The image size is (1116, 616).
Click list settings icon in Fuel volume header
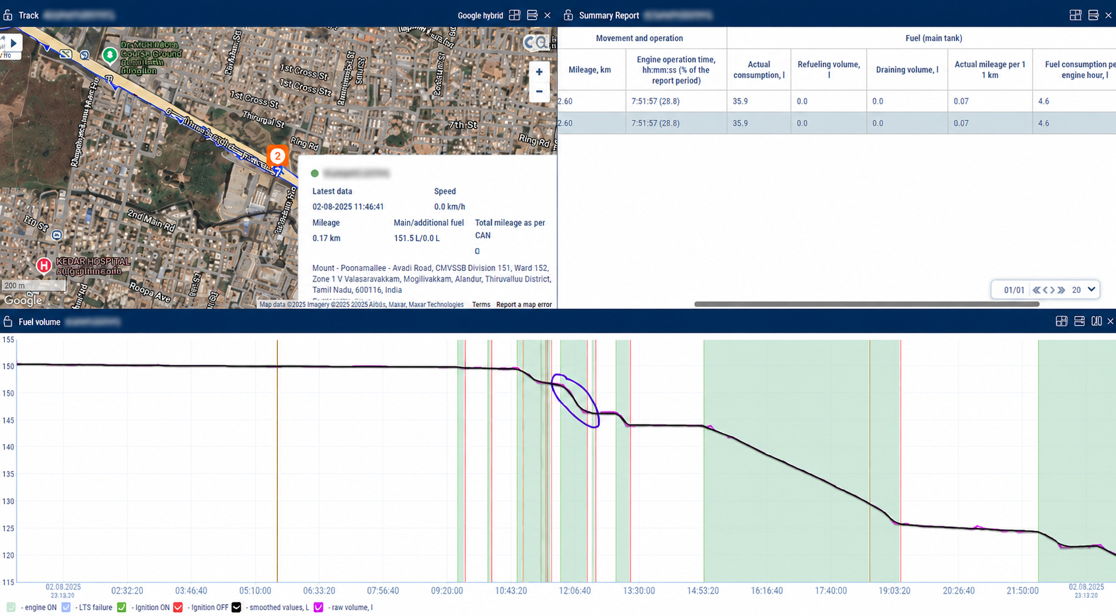(1080, 321)
